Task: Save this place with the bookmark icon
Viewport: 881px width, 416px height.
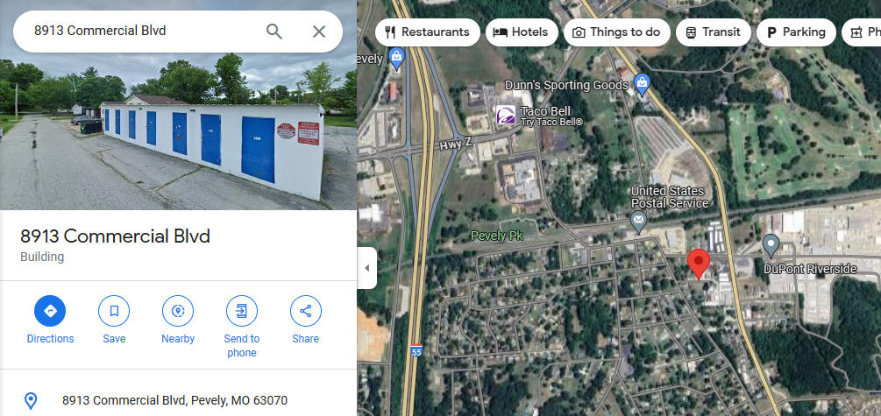Action: (x=114, y=311)
